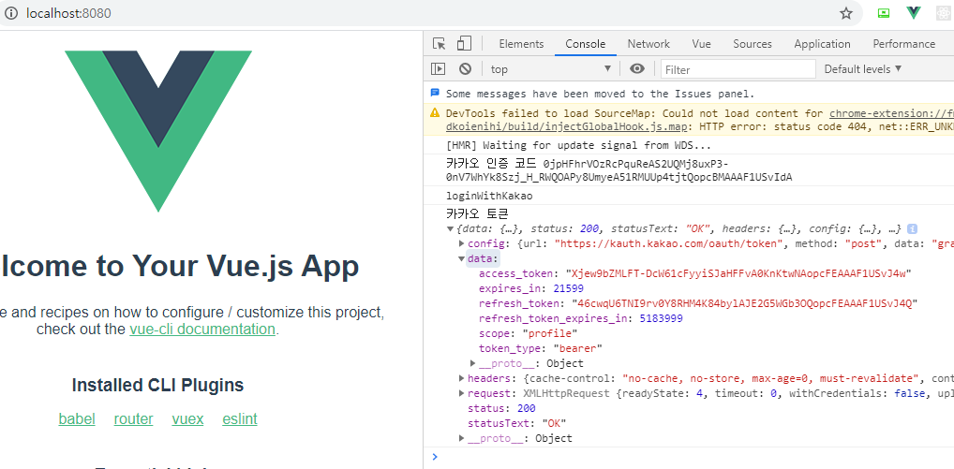Click the HMR waiting for update message
This screenshot has height=469, width=954.
coord(578,146)
